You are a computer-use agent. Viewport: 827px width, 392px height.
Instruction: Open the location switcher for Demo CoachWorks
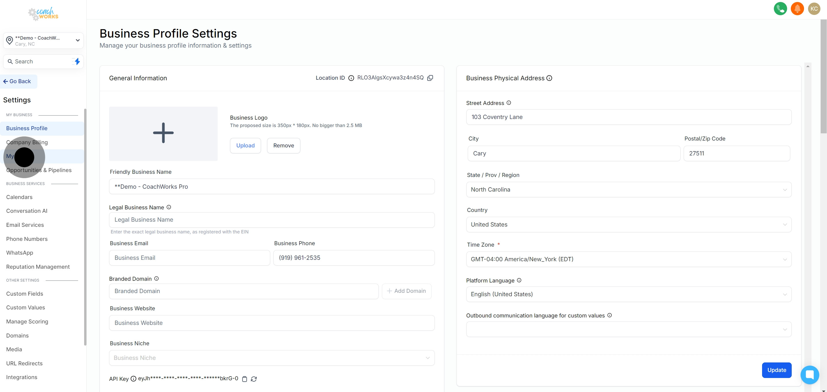point(43,41)
